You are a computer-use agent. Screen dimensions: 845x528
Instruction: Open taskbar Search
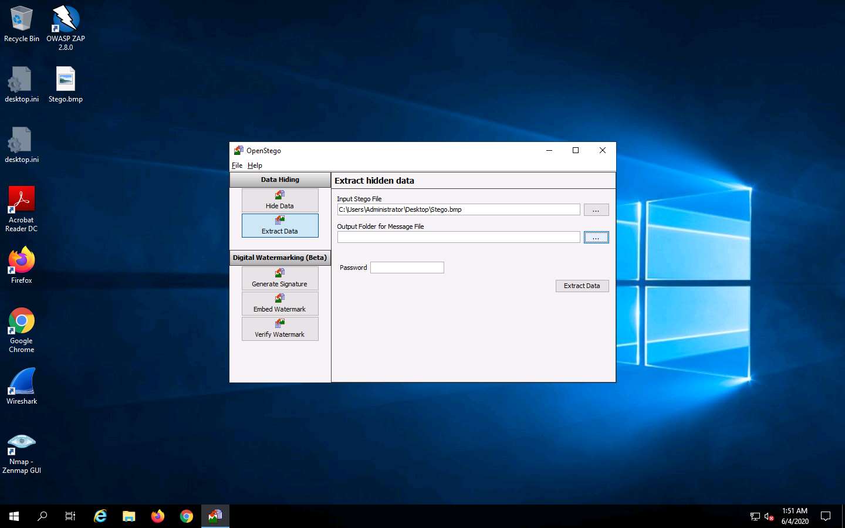42,516
